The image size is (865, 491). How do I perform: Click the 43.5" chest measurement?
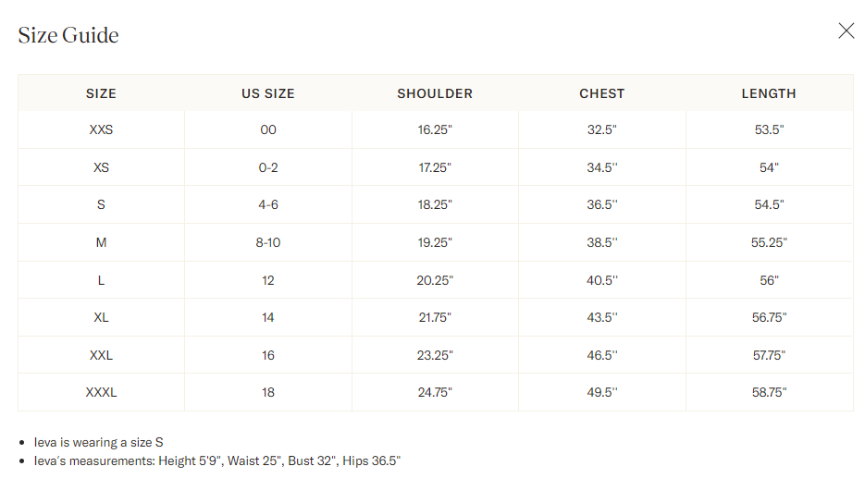pos(602,318)
